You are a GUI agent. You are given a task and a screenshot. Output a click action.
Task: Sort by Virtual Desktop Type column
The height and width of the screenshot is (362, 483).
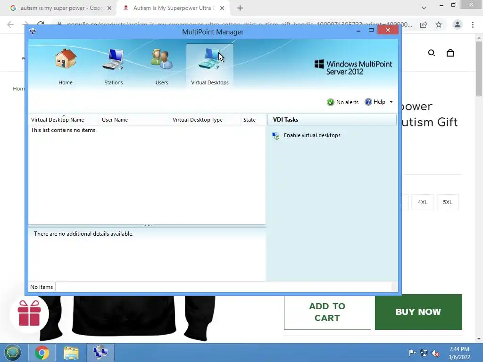tap(205, 120)
